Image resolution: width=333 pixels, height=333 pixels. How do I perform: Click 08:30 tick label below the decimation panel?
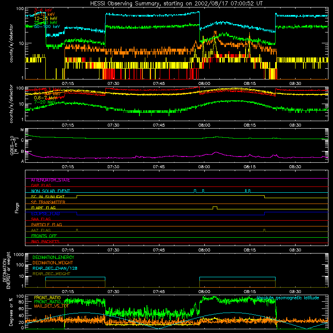295,292
